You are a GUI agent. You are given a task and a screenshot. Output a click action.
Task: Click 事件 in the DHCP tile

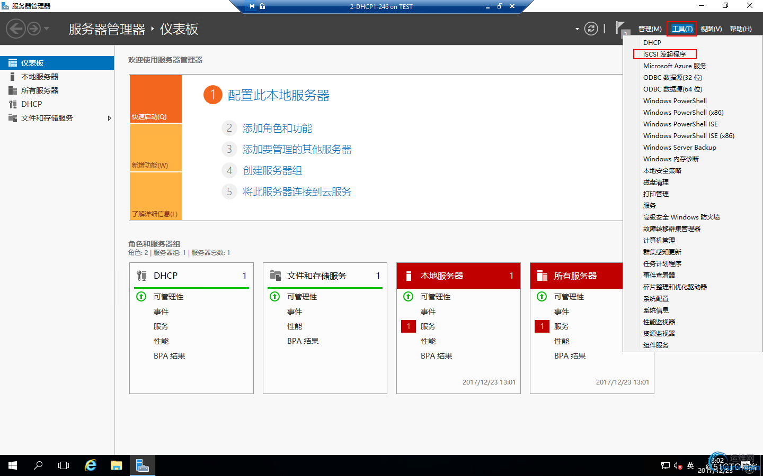(x=161, y=312)
